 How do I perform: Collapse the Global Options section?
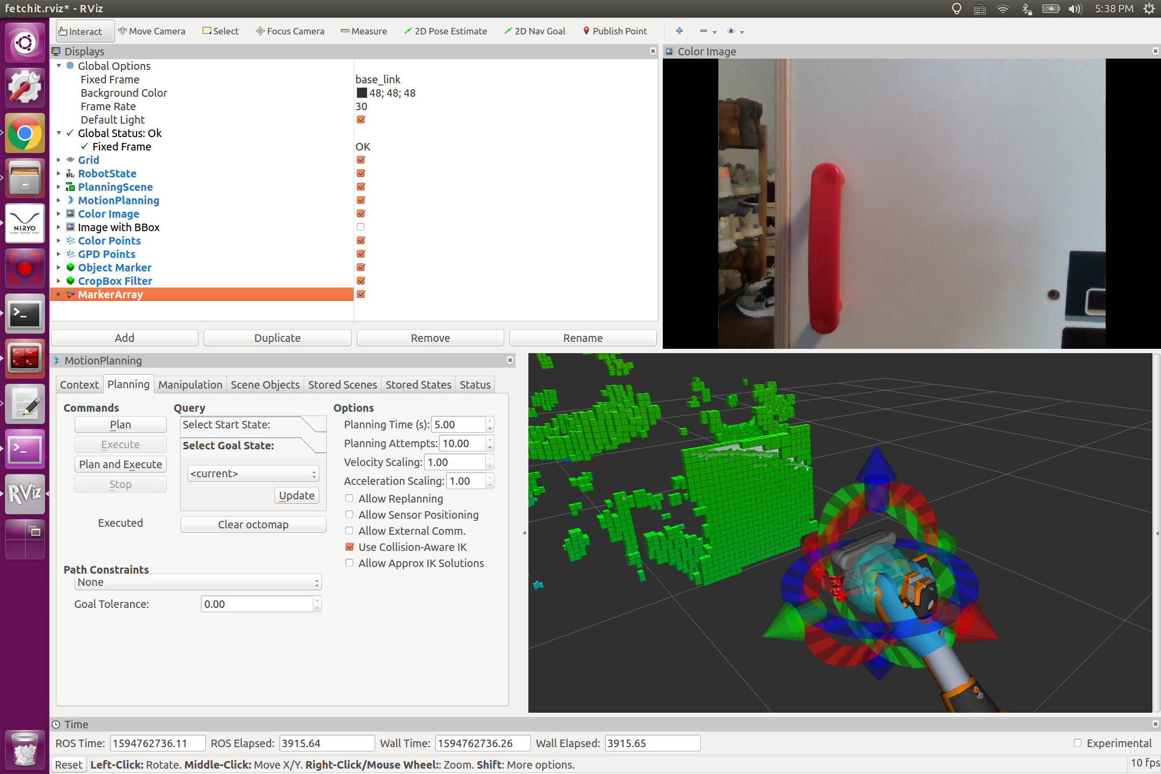(59, 66)
